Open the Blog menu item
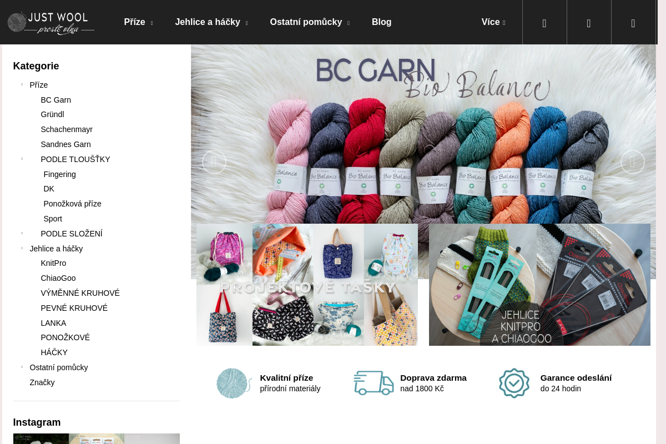Image resolution: width=666 pixels, height=444 pixels. point(381,22)
